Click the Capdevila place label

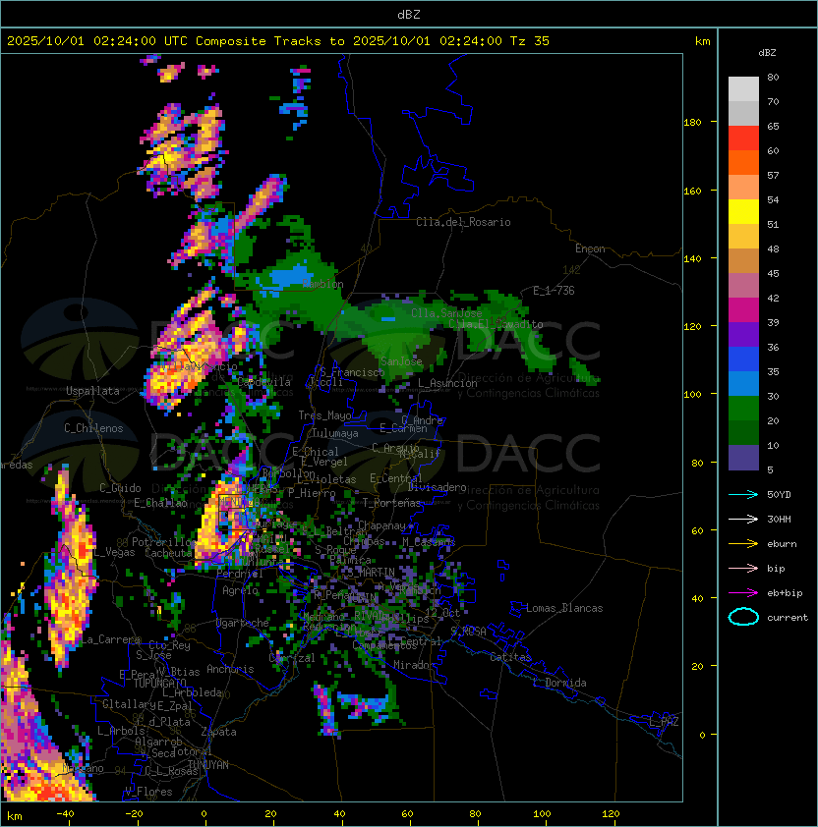(264, 382)
